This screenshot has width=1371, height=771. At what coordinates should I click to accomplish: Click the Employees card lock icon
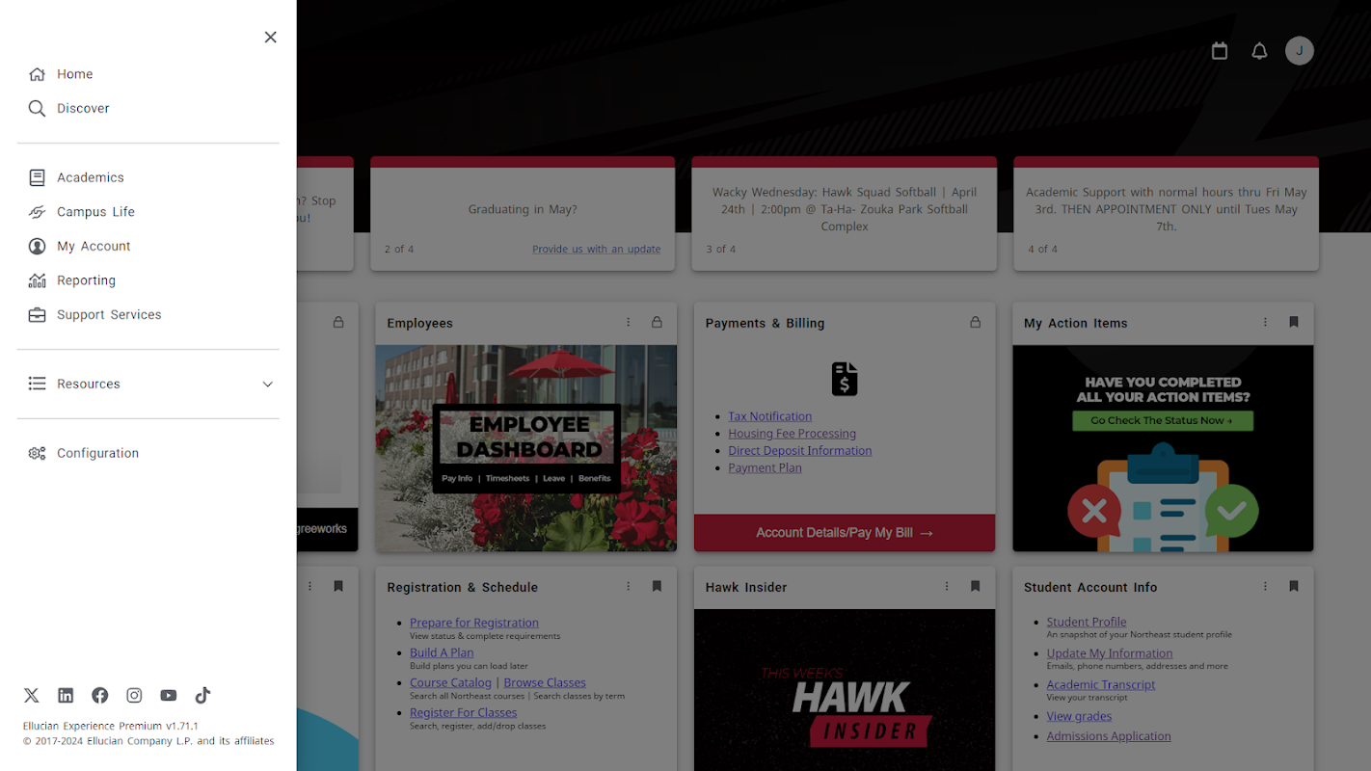657,322
